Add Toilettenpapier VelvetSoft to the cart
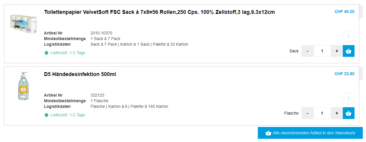This screenshot has width=366, height=142. 348,51
